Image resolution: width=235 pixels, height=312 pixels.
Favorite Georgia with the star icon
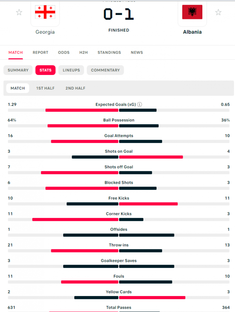(19, 12)
